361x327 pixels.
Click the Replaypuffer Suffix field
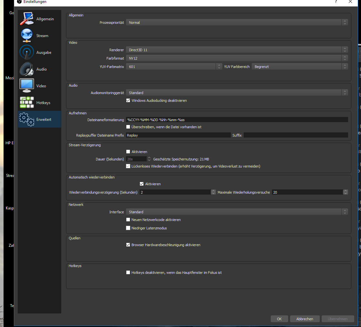click(296, 135)
